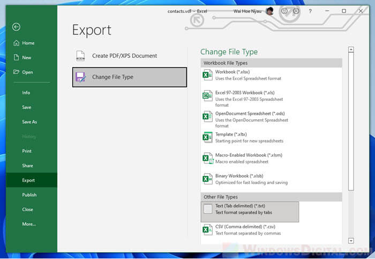Screen dimensions: 375x259
Task: Click the file type list scrollbar thumb
Action: point(351,122)
